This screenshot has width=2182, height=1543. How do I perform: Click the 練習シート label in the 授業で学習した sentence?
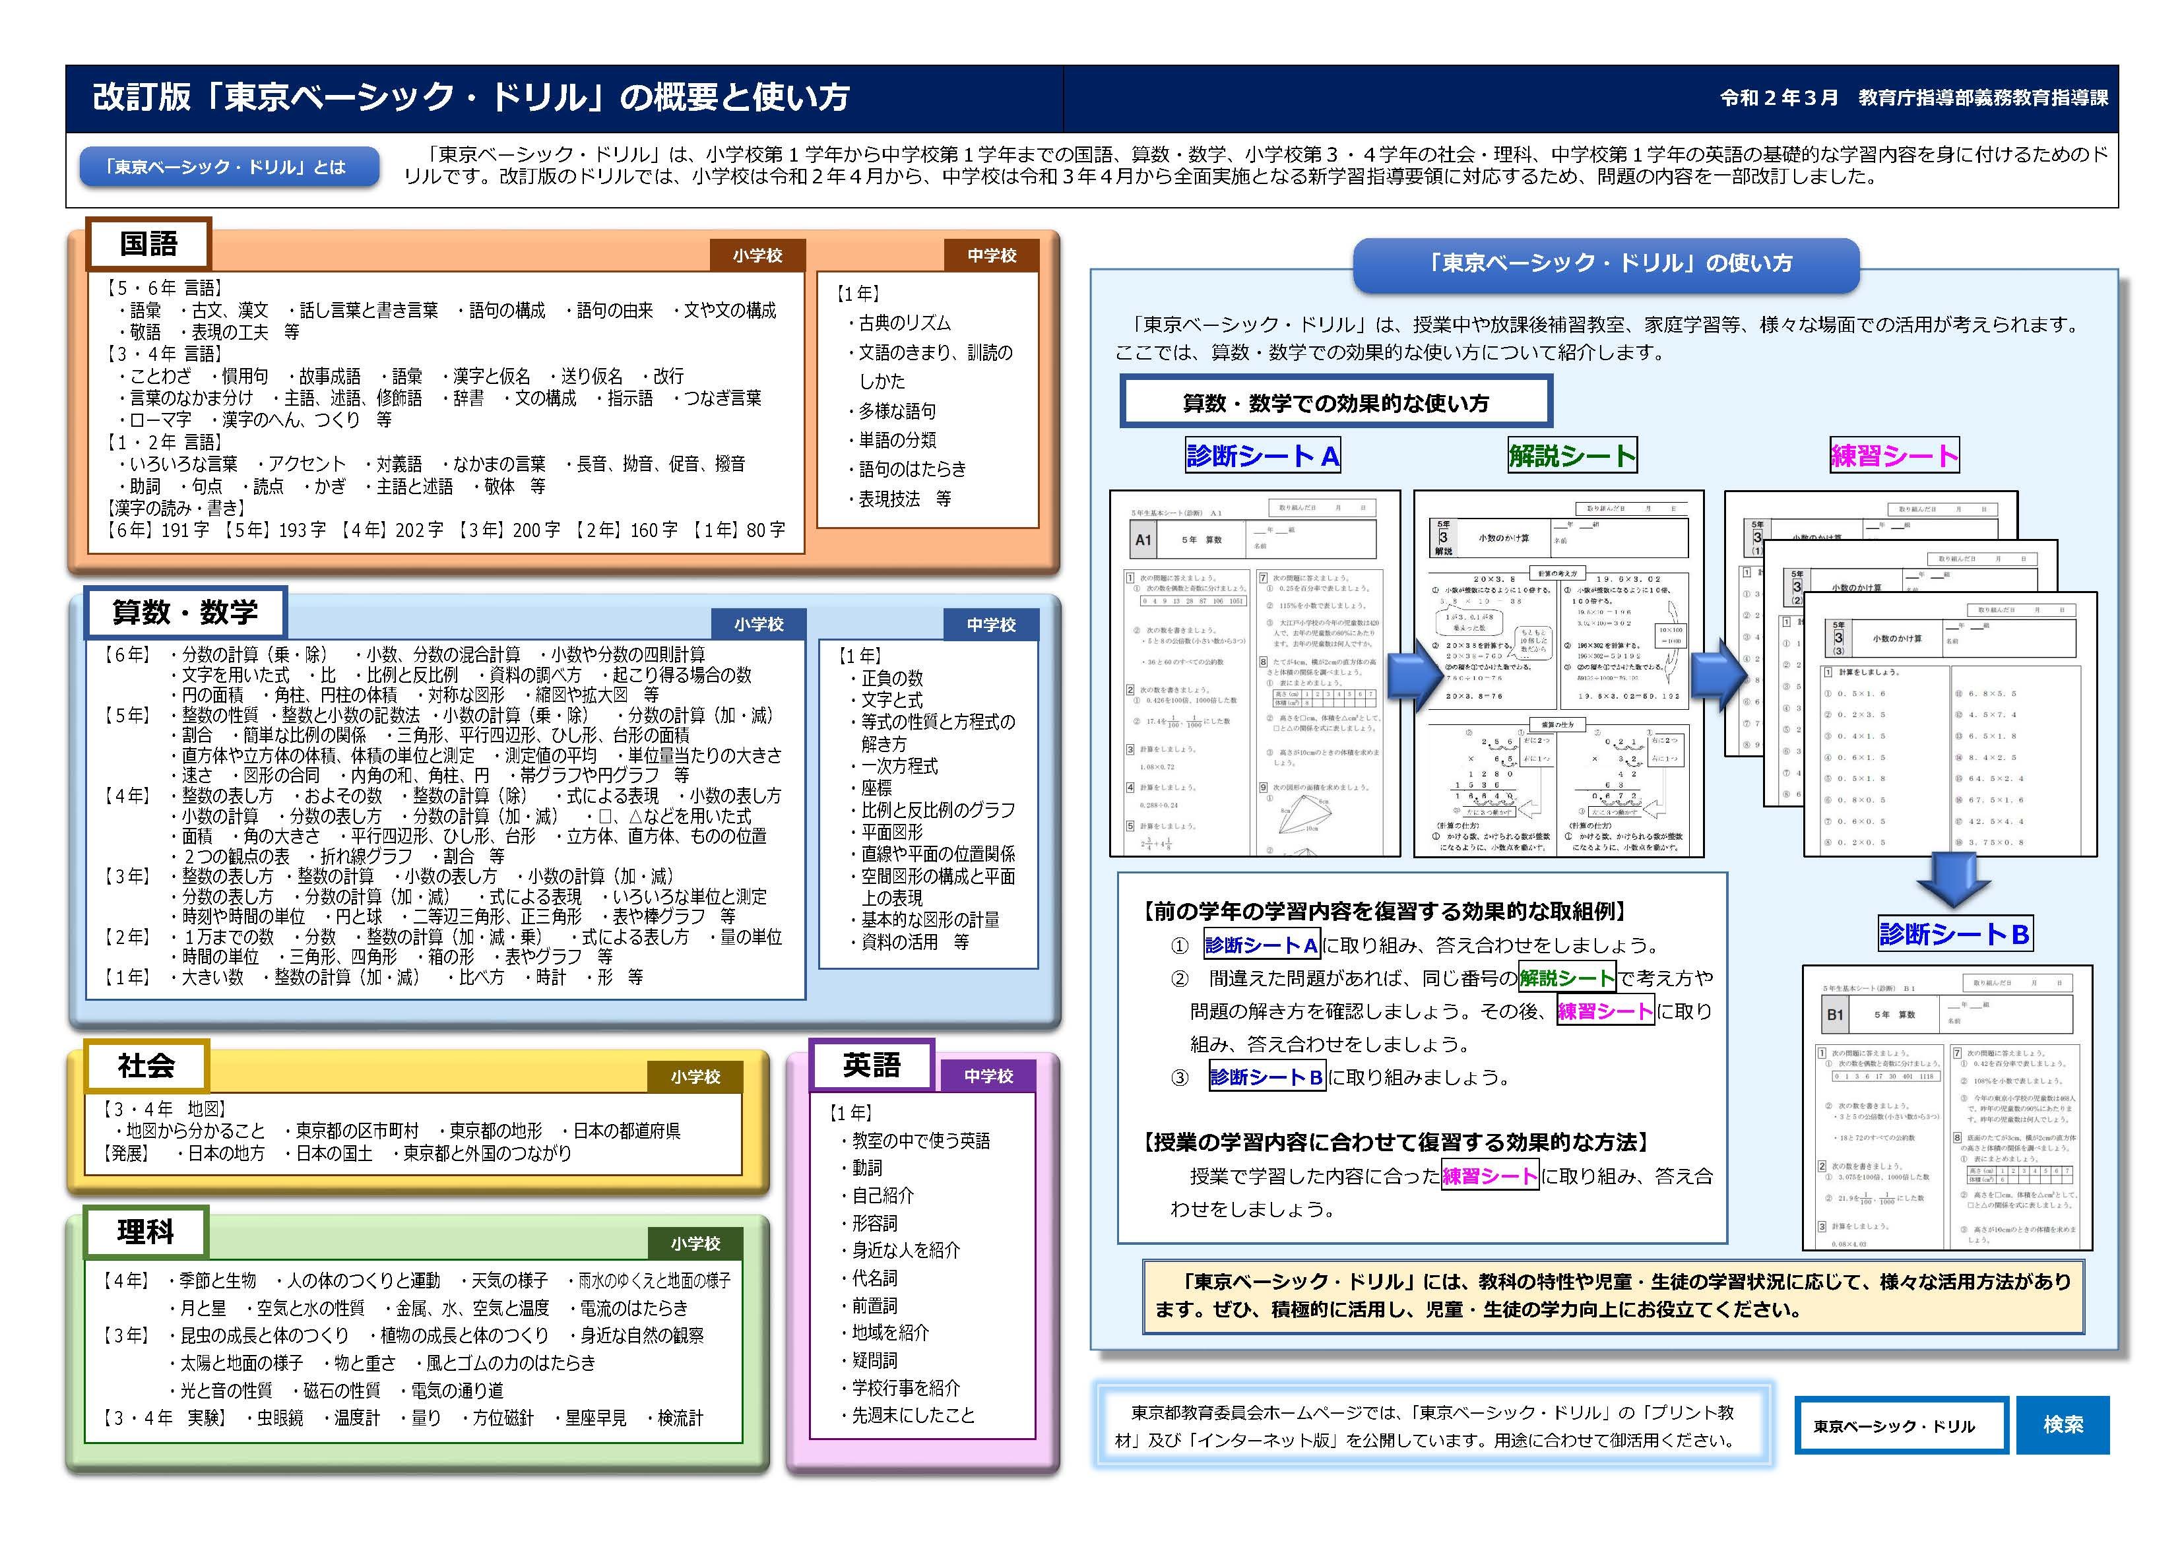click(1490, 1176)
